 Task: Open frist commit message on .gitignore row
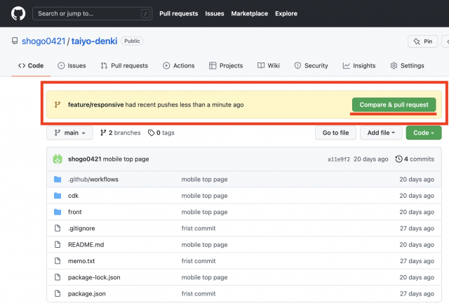click(x=199, y=228)
